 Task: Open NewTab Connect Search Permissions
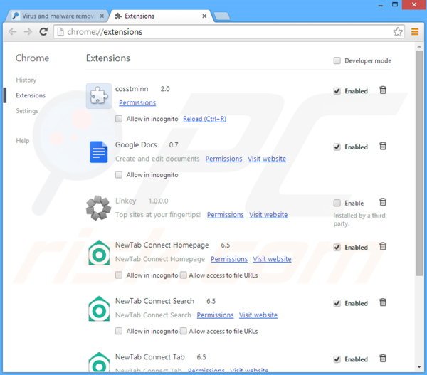click(x=215, y=315)
